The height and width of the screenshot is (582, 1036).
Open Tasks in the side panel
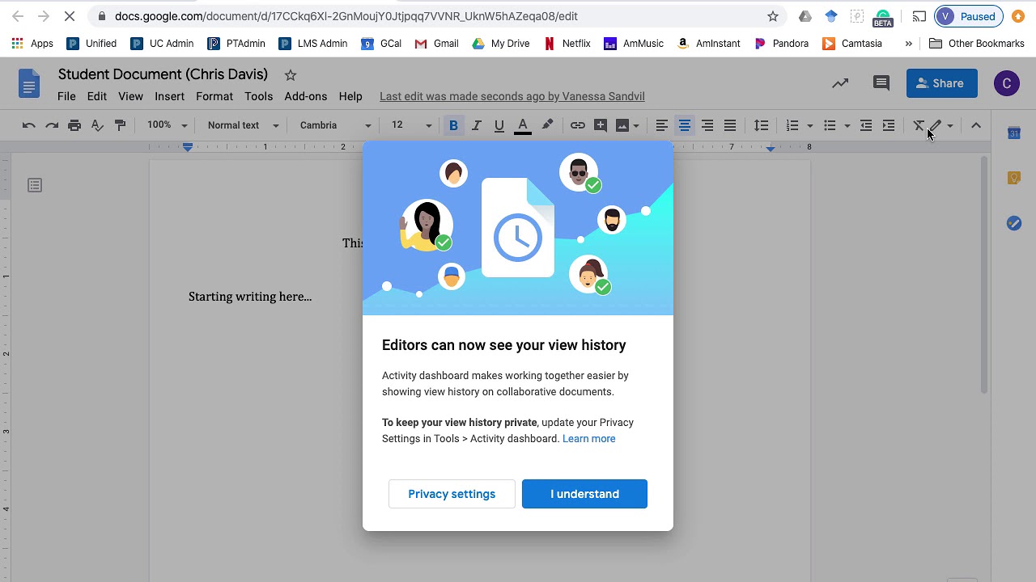[x=1014, y=223]
